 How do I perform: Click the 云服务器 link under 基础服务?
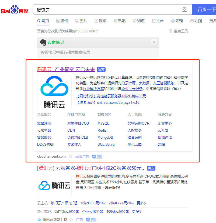(x=44, y=130)
